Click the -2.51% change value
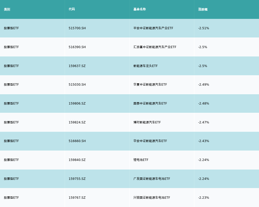This screenshot has width=259, height=207. tap(204, 28)
